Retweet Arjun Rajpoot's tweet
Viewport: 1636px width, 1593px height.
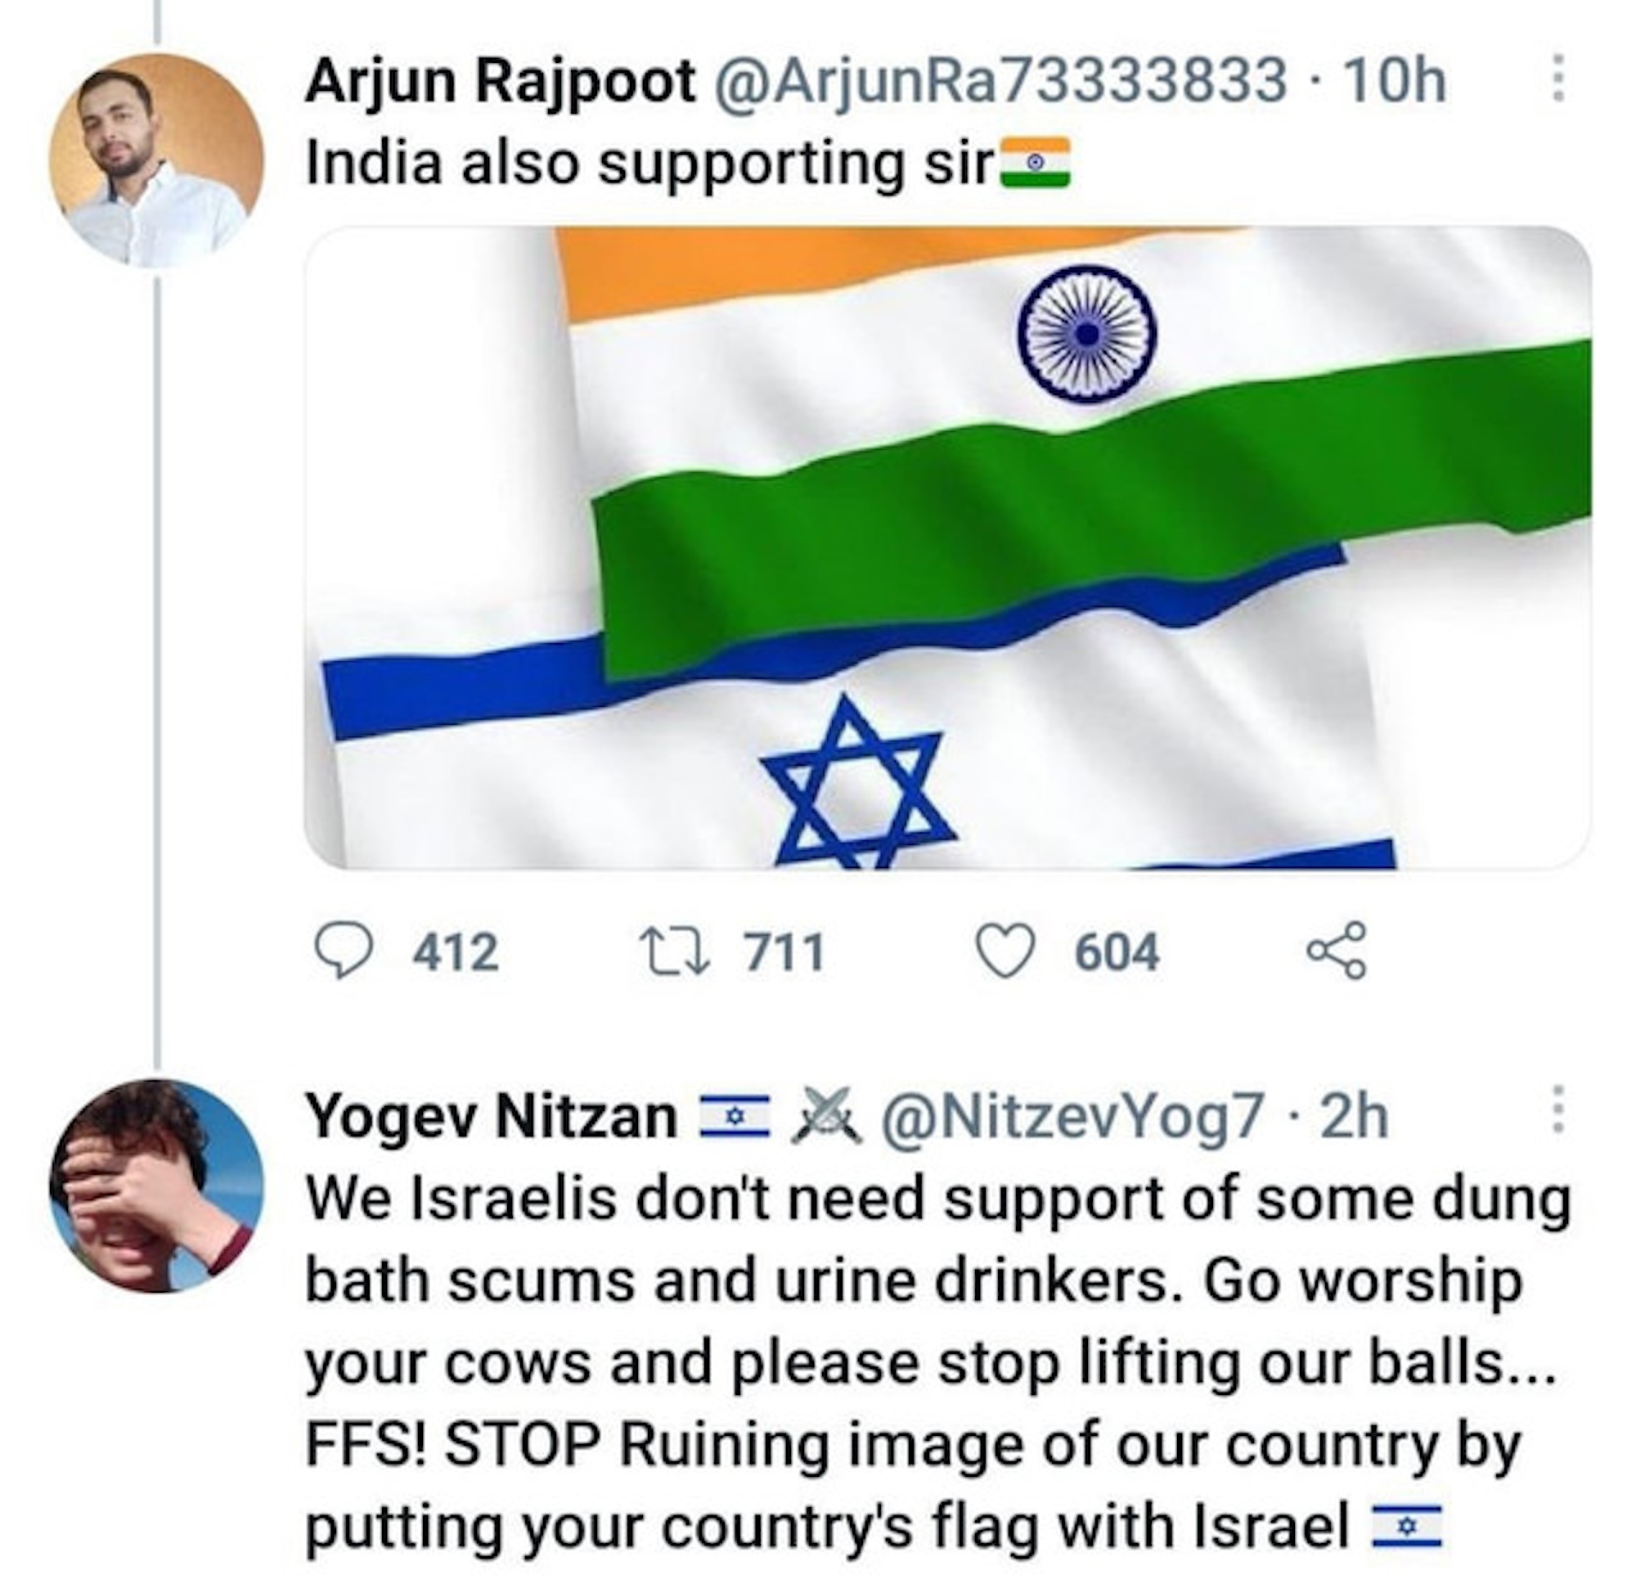click(675, 952)
